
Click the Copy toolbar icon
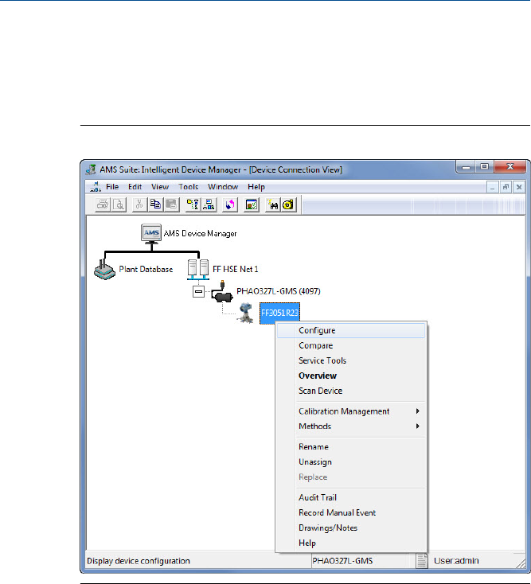pyautogui.click(x=155, y=204)
